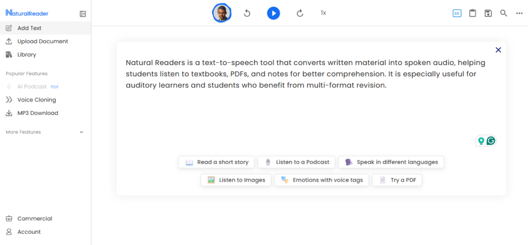Toggle closed captions CC icon
Viewport: 528px width, 245px height.
coord(457,13)
